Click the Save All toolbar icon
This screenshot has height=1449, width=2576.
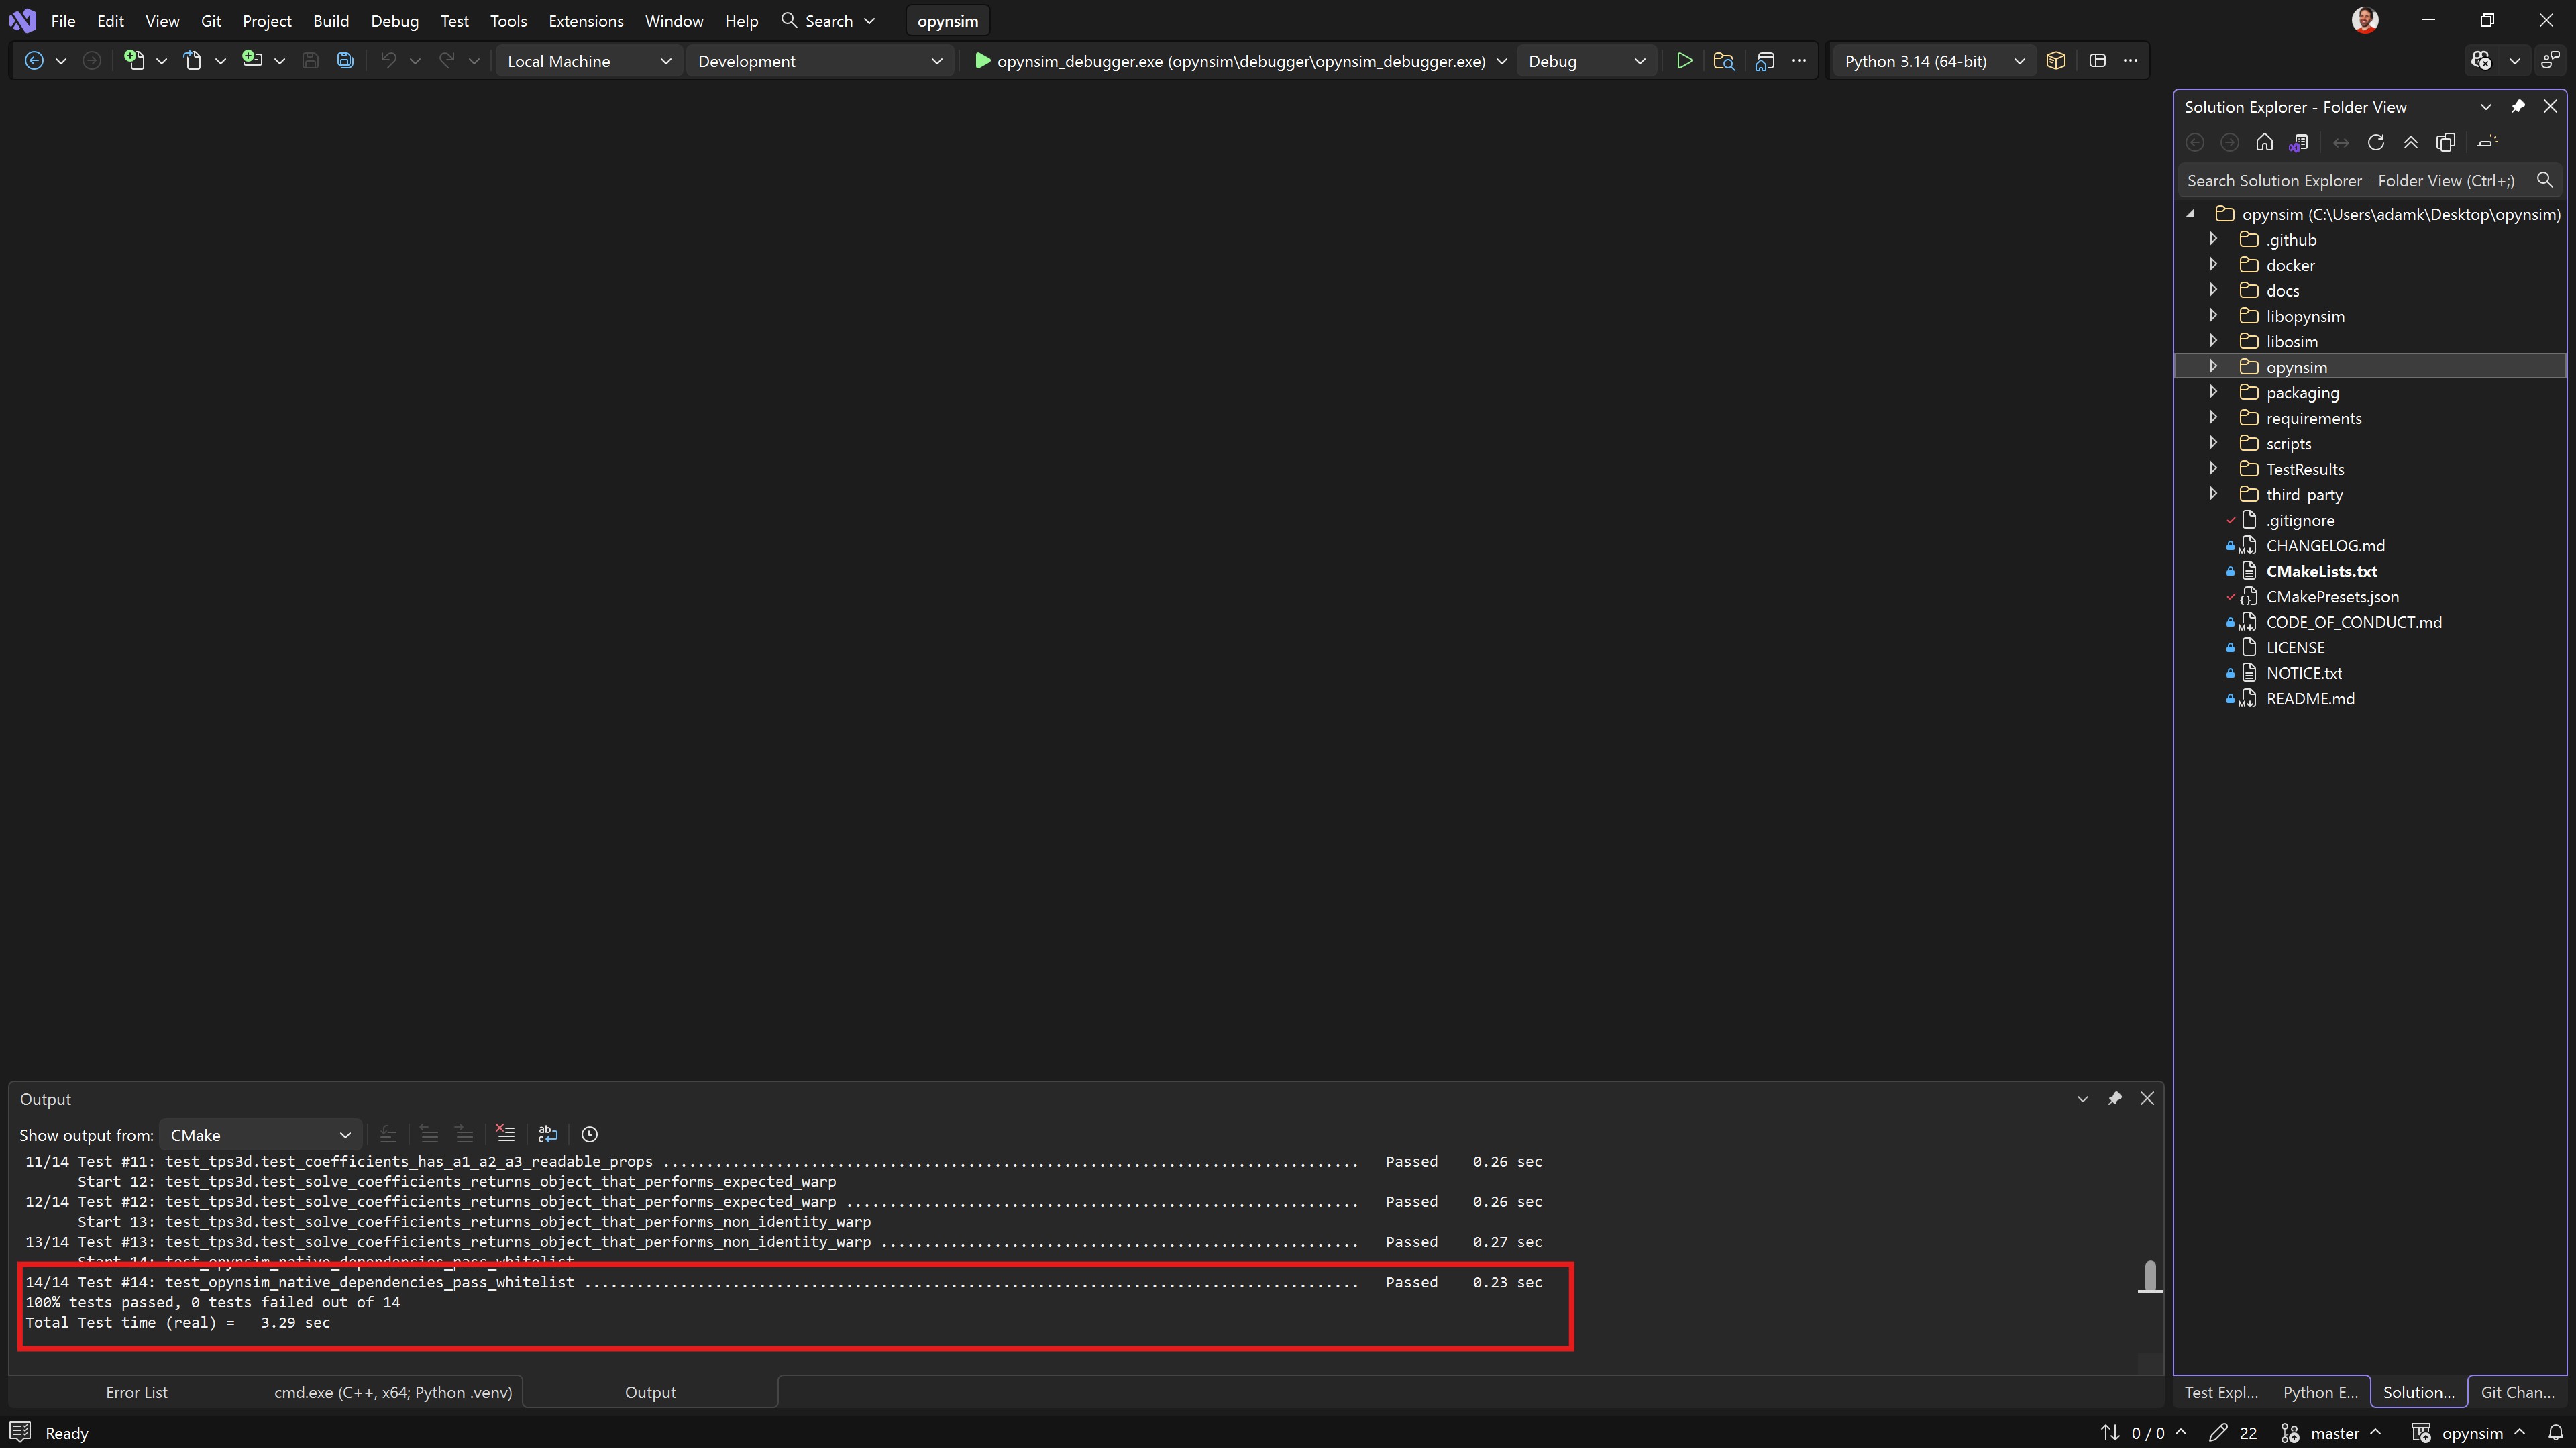coord(345,61)
